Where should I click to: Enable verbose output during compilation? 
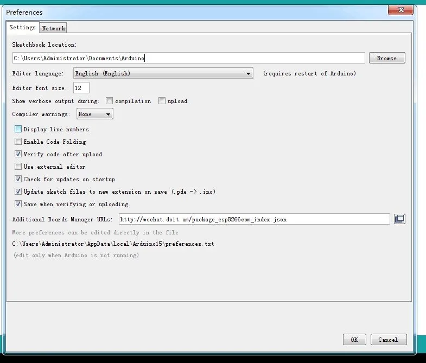[x=109, y=101]
